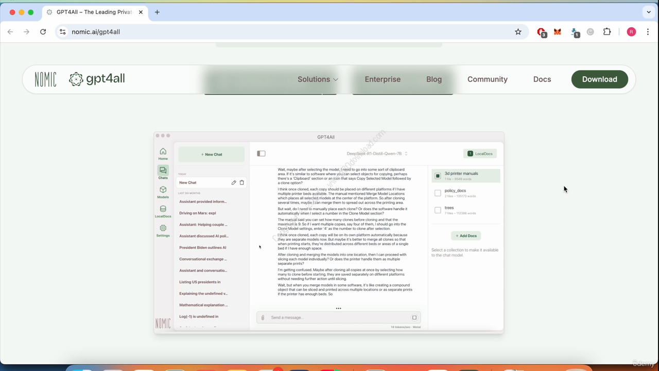Select the New Chat conversation row
Viewport: 659px width, 371px height.
pyautogui.click(x=212, y=182)
